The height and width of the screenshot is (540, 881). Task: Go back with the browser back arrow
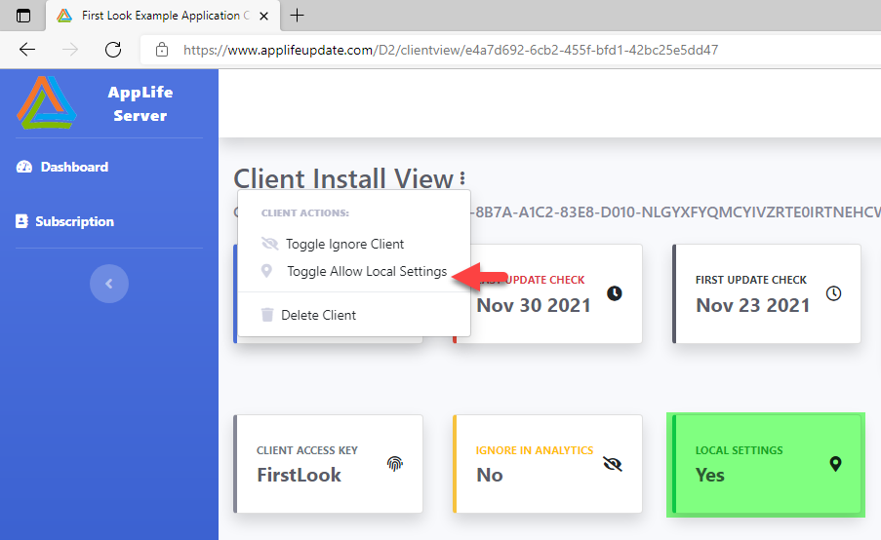tap(27, 50)
